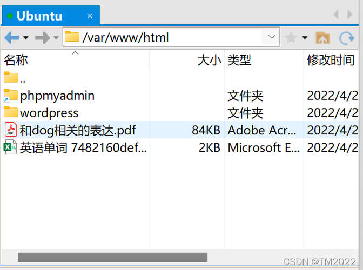The width and height of the screenshot is (363, 270).
Task: Sort by the 大小 column header
Action: 187,60
